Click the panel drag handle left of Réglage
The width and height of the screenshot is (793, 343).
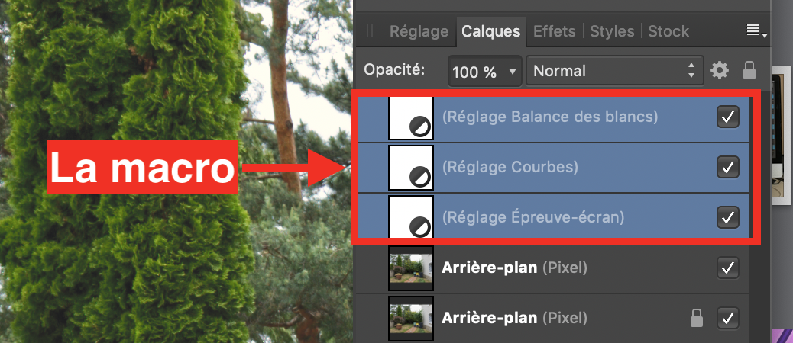(370, 31)
